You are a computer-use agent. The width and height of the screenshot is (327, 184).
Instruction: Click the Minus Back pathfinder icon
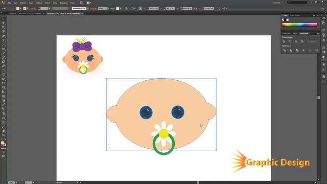316,50
